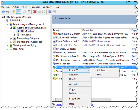
Task: Click the New link below the list
Action: pos(59,104)
